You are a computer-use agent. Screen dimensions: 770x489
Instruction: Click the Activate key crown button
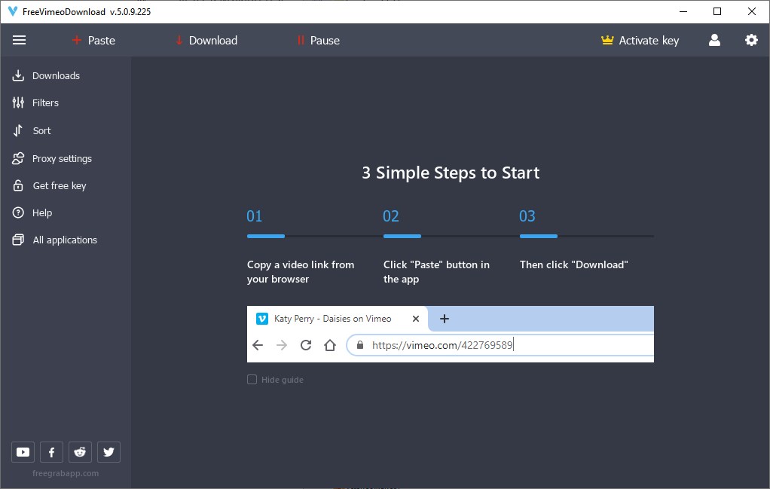pos(640,40)
